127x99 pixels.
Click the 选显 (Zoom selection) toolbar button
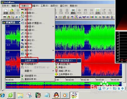point(110,12)
